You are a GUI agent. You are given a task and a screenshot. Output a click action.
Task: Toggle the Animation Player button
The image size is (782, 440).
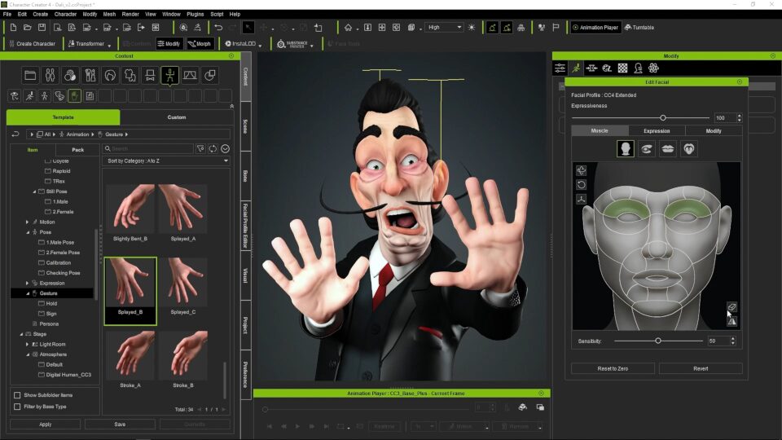pos(595,28)
